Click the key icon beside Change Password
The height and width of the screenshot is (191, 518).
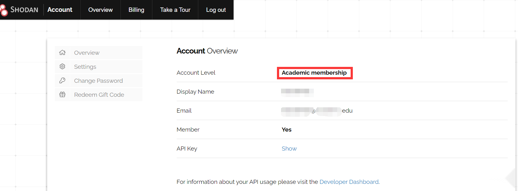pos(62,81)
